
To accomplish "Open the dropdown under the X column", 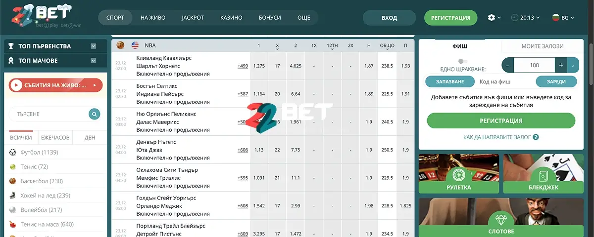I will click(277, 49).
